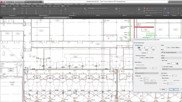The width and height of the screenshot is (182, 102).
Task: Select room tag 151 in the drawing
Action: coord(41,31)
